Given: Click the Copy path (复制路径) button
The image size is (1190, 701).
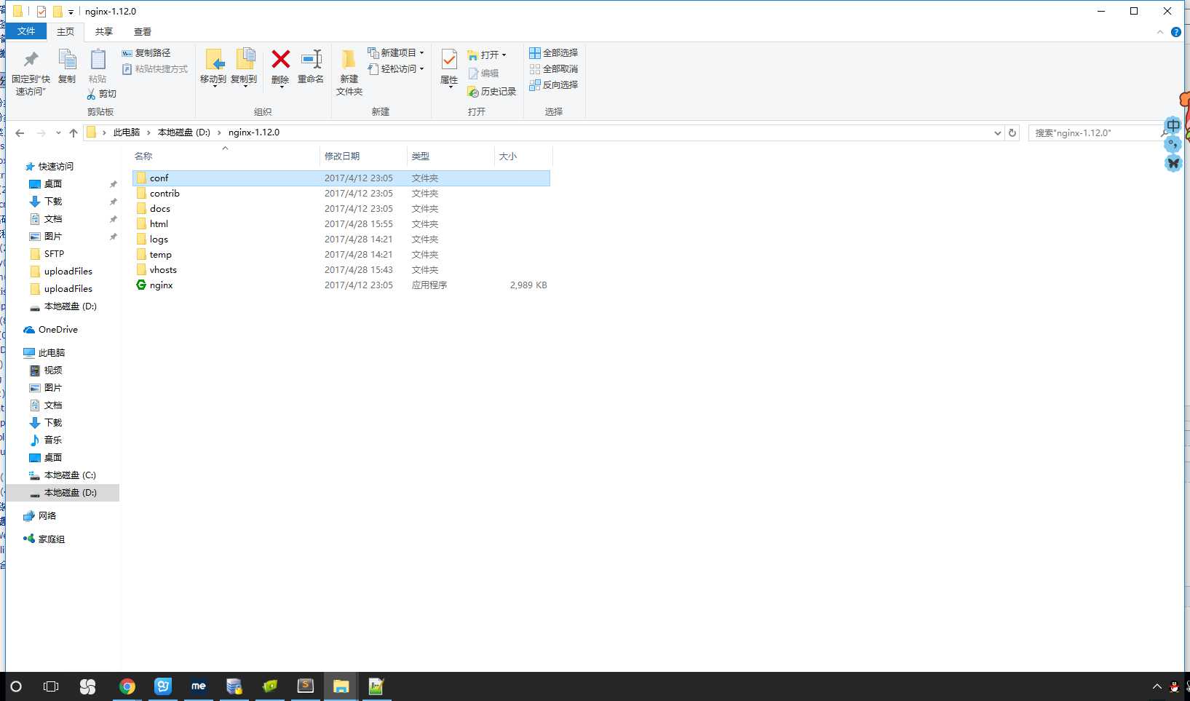Looking at the screenshot, I should (x=146, y=53).
